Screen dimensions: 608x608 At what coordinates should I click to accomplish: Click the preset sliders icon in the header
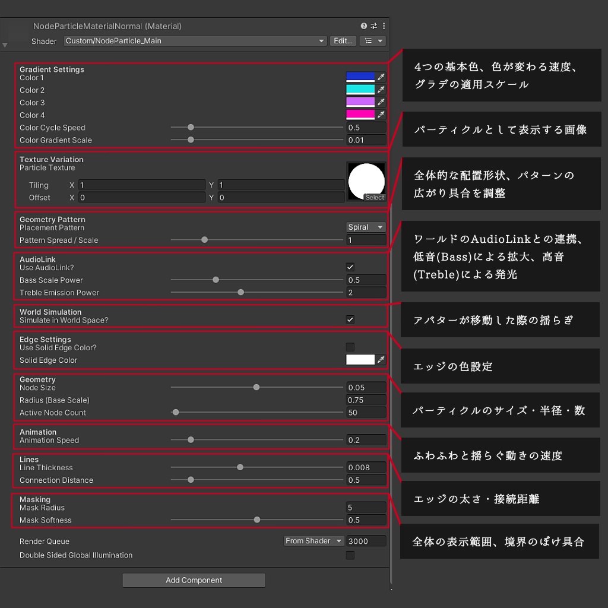[372, 26]
